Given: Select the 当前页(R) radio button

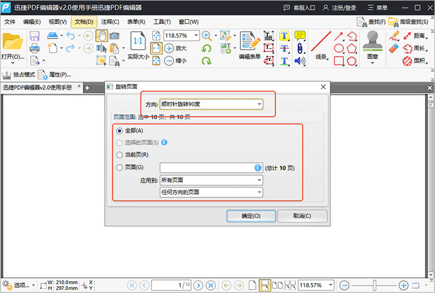Looking at the screenshot, I should click(119, 155).
